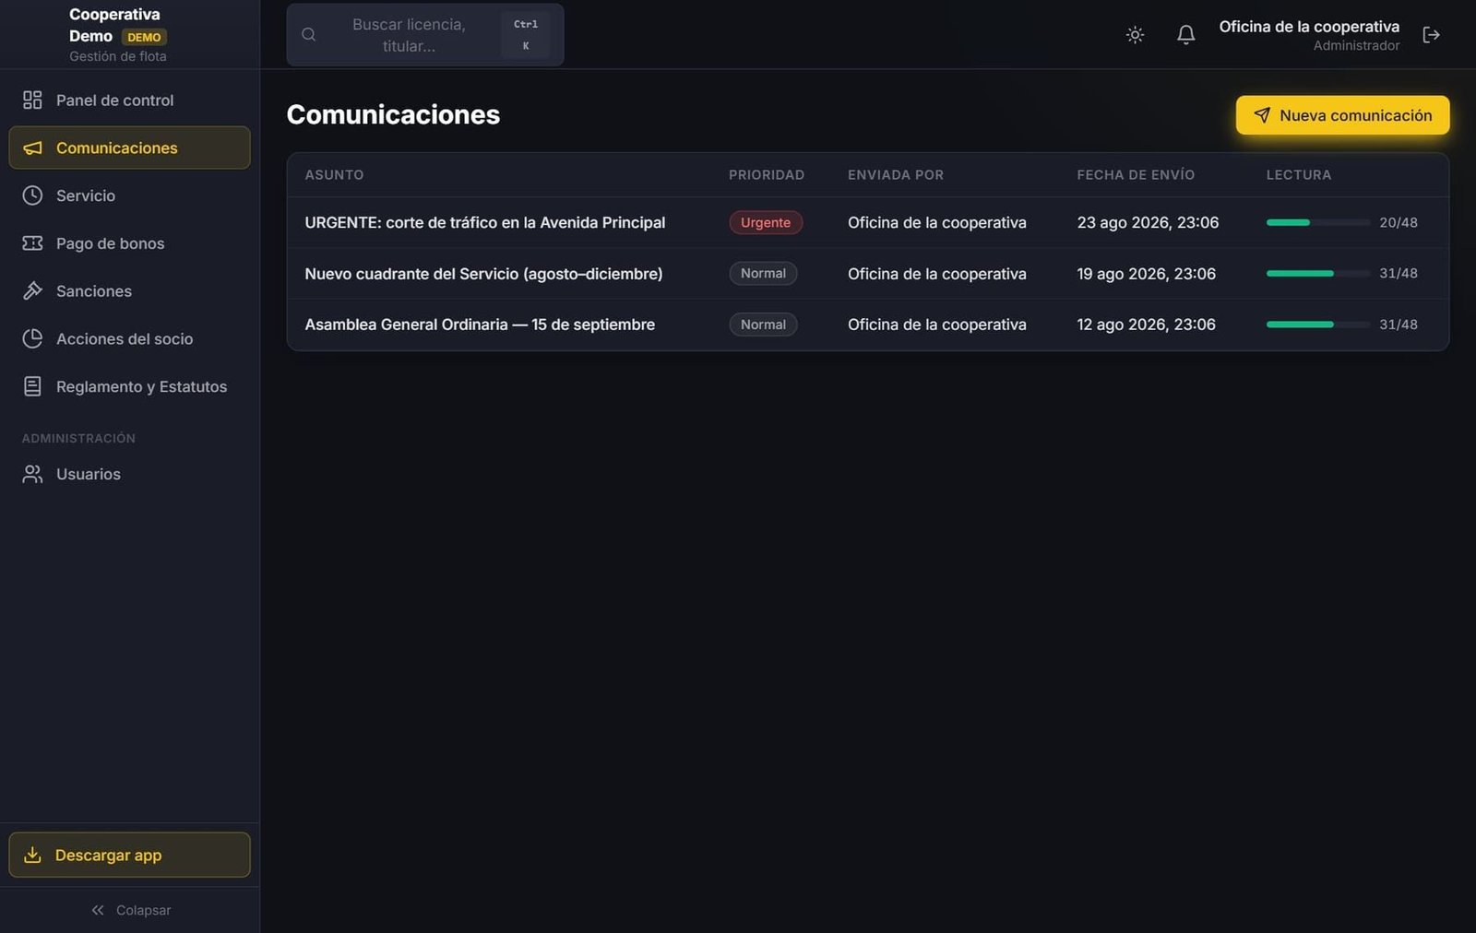This screenshot has height=933, width=1476.
Task: Click the logout icon
Action: [x=1432, y=35]
